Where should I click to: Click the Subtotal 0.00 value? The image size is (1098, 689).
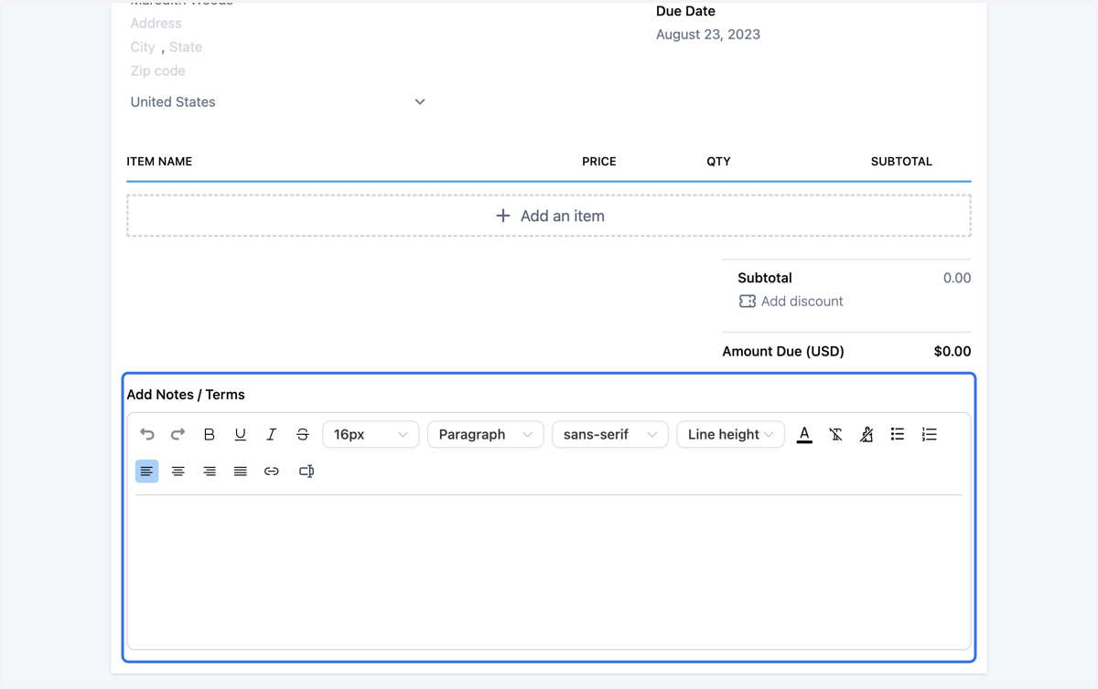click(x=957, y=278)
